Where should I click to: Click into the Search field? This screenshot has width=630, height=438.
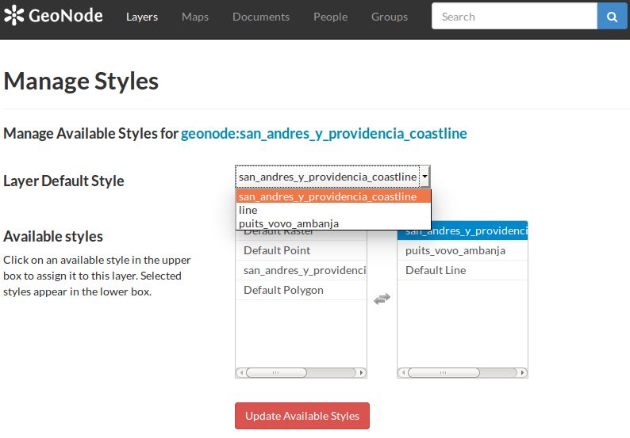click(x=514, y=17)
